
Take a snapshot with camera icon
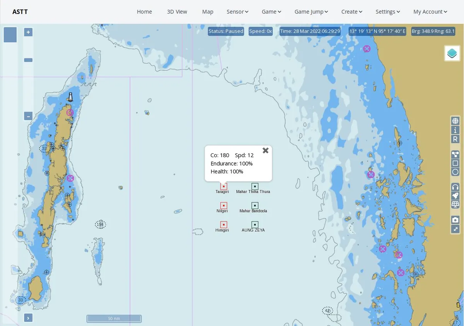click(455, 220)
